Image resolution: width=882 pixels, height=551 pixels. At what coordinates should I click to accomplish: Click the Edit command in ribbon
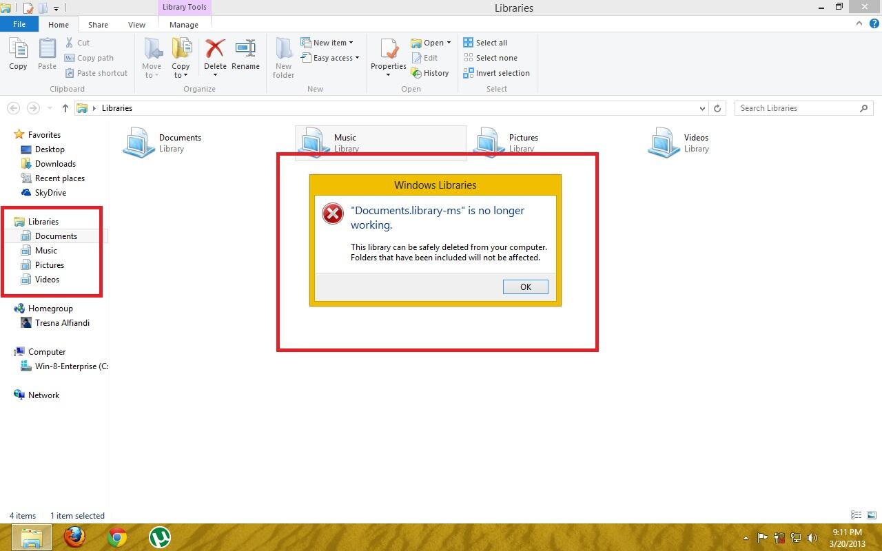424,58
